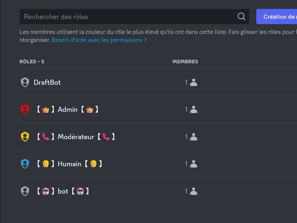The image size is (297, 223).
Task: Click the MEMBRES column header
Action: pyautogui.click(x=185, y=62)
